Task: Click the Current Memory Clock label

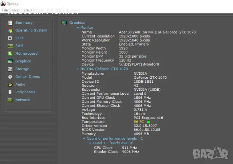Action: (x=102, y=102)
